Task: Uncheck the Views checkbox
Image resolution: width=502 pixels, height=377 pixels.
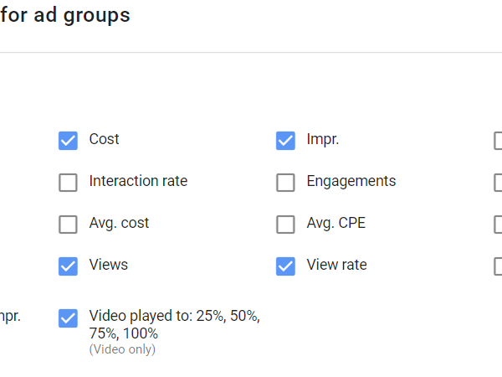Action: click(x=68, y=266)
